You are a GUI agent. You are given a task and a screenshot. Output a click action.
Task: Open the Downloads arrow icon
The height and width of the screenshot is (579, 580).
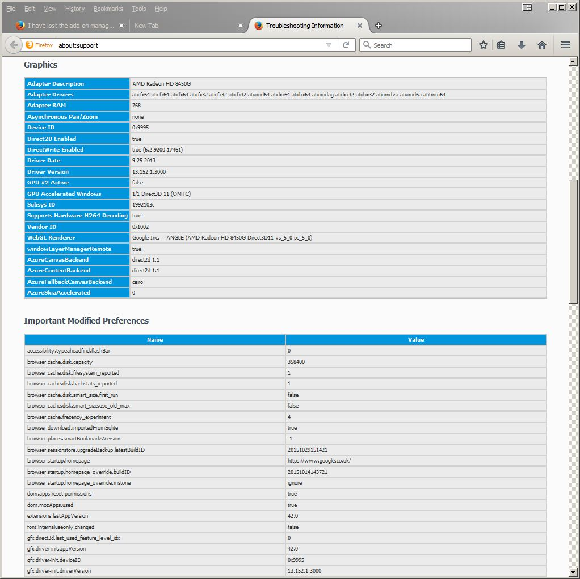pos(522,45)
